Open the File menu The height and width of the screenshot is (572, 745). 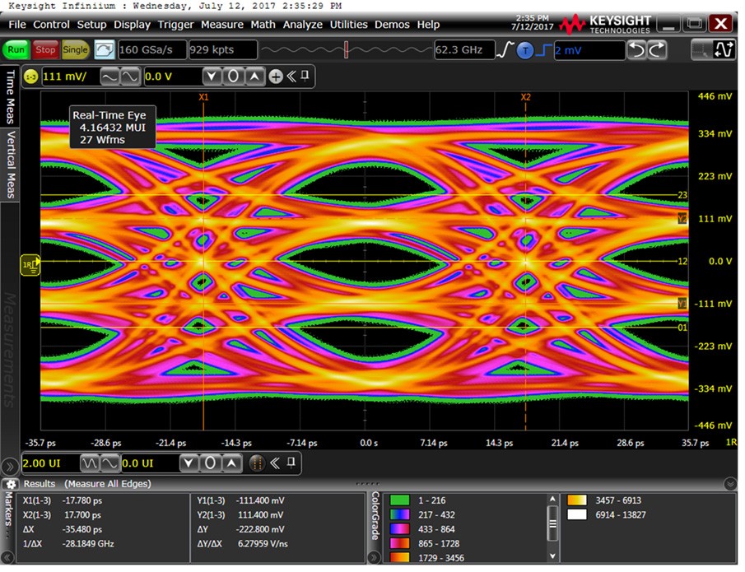[17, 24]
